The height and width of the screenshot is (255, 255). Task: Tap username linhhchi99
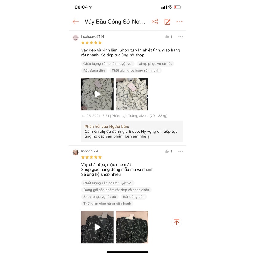point(89,151)
